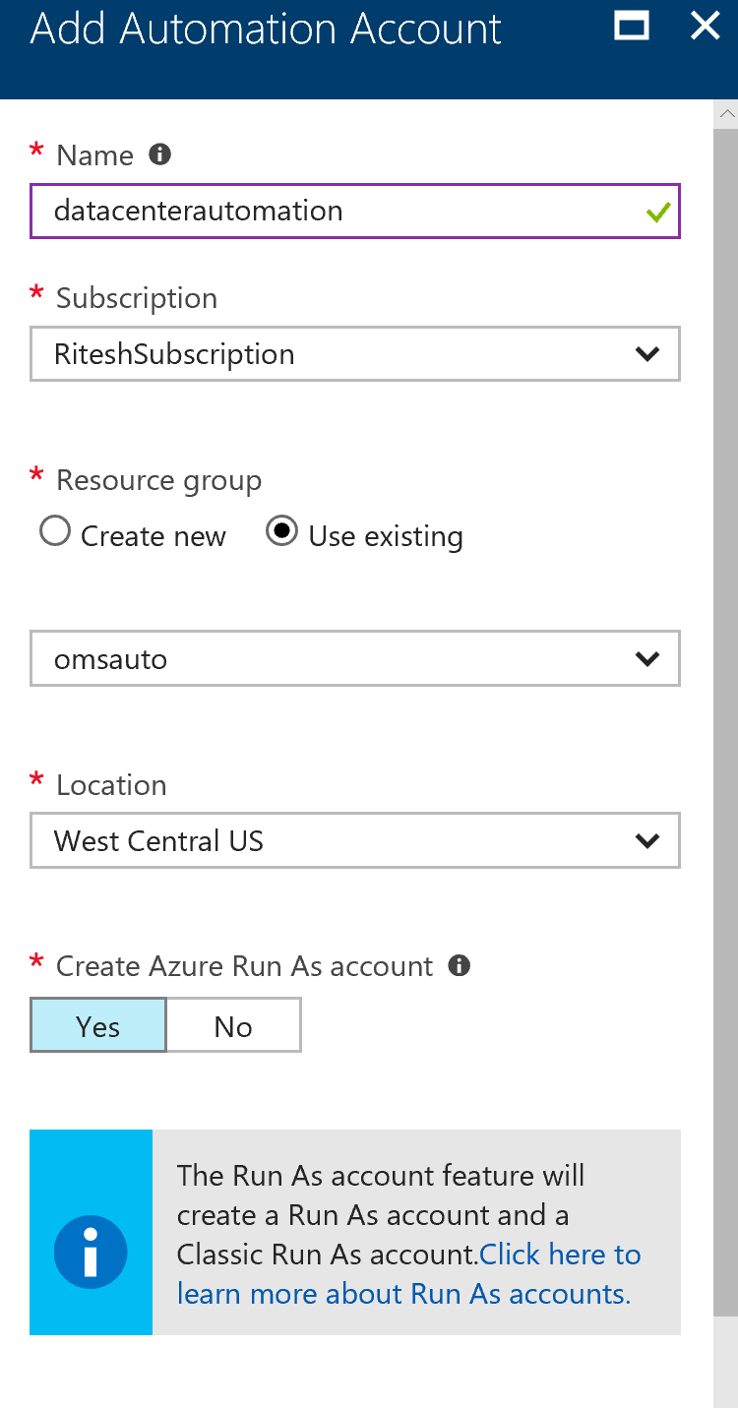738x1408 pixels.
Task: Click the scrollbar up arrow
Action: 726,114
